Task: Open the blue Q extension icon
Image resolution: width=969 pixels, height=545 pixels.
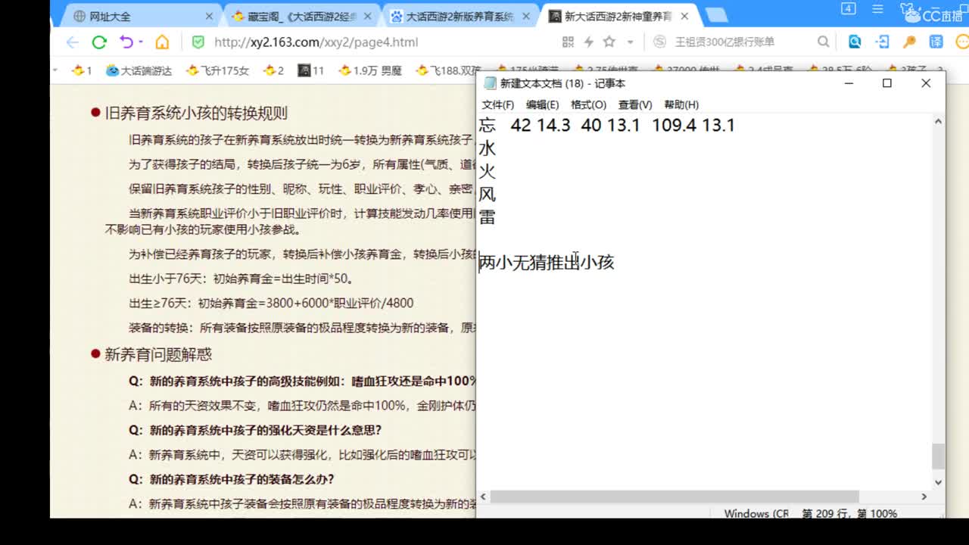Action: (855, 42)
